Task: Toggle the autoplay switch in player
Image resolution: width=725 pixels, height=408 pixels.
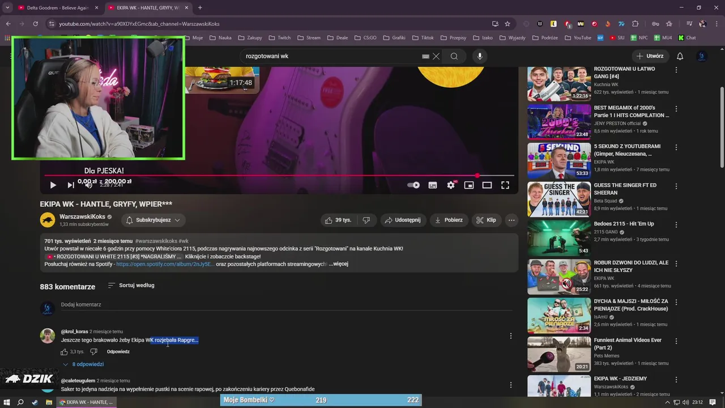Action: pyautogui.click(x=413, y=185)
